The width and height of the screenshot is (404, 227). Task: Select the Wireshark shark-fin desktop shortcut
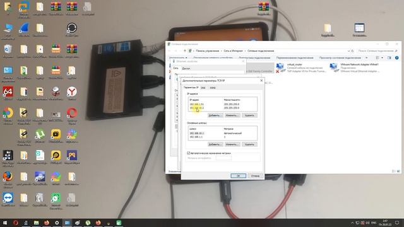click(24, 30)
